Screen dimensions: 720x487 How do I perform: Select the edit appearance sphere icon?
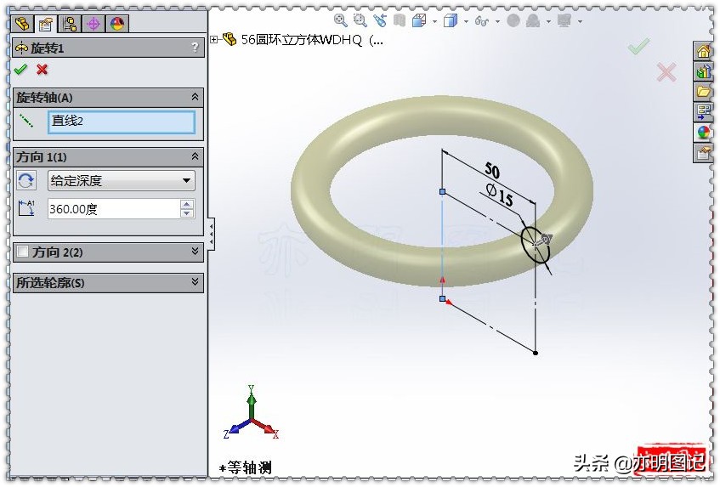[x=513, y=20]
